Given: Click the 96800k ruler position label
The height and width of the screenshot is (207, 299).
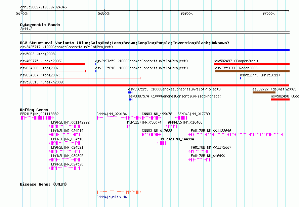Looking at the screenshot, I should (104, 13).
